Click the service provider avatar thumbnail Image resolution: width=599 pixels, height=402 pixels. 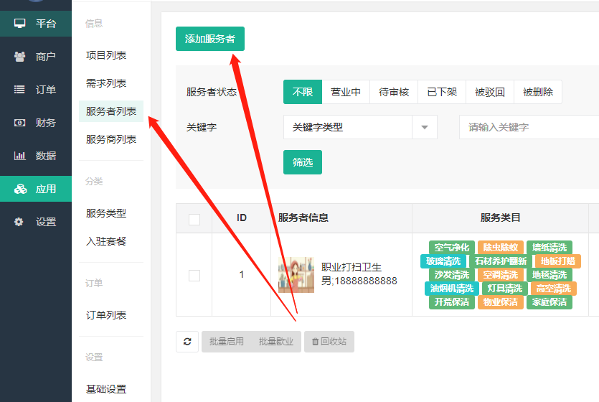point(296,275)
